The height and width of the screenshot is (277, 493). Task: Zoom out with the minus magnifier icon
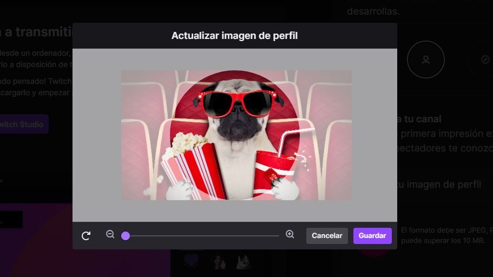click(x=110, y=234)
